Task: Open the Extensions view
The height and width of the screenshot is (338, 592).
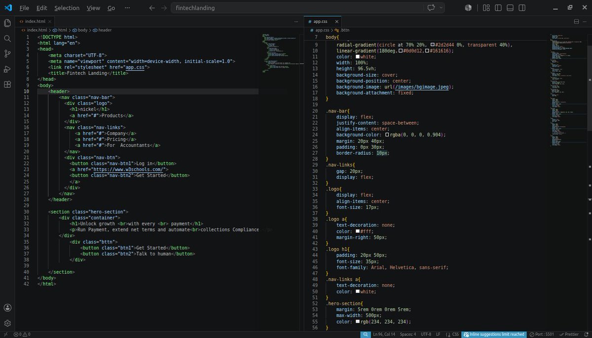Action: pos(7,84)
